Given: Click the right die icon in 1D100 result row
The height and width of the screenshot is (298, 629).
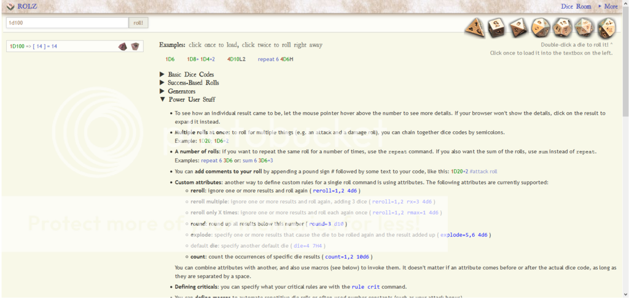Looking at the screenshot, I should 135,47.
